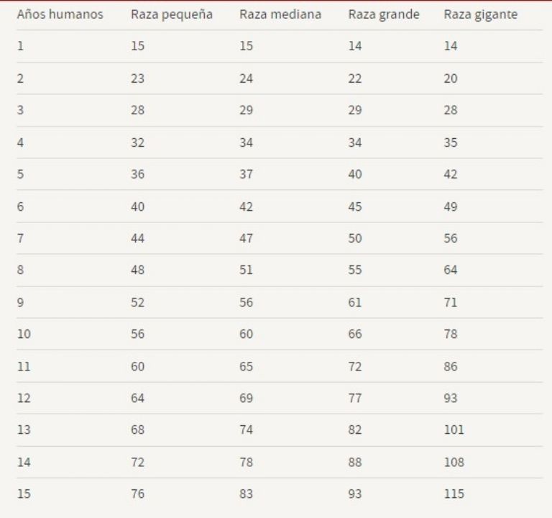Click value 47 in Raza mediana column

246,239
